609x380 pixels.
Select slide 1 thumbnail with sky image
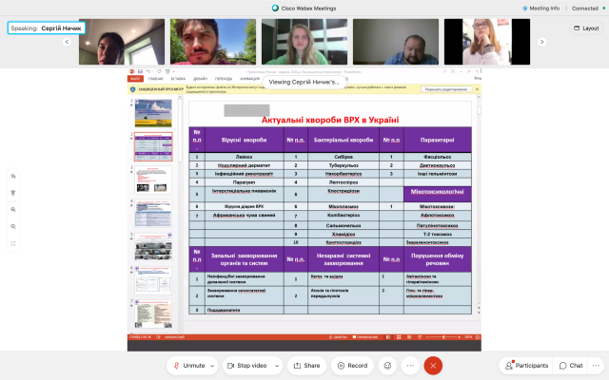(153, 113)
